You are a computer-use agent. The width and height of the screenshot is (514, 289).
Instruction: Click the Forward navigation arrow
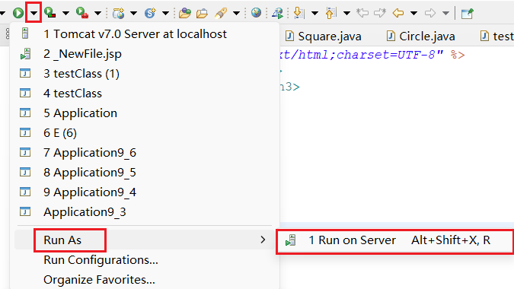tap(429, 13)
